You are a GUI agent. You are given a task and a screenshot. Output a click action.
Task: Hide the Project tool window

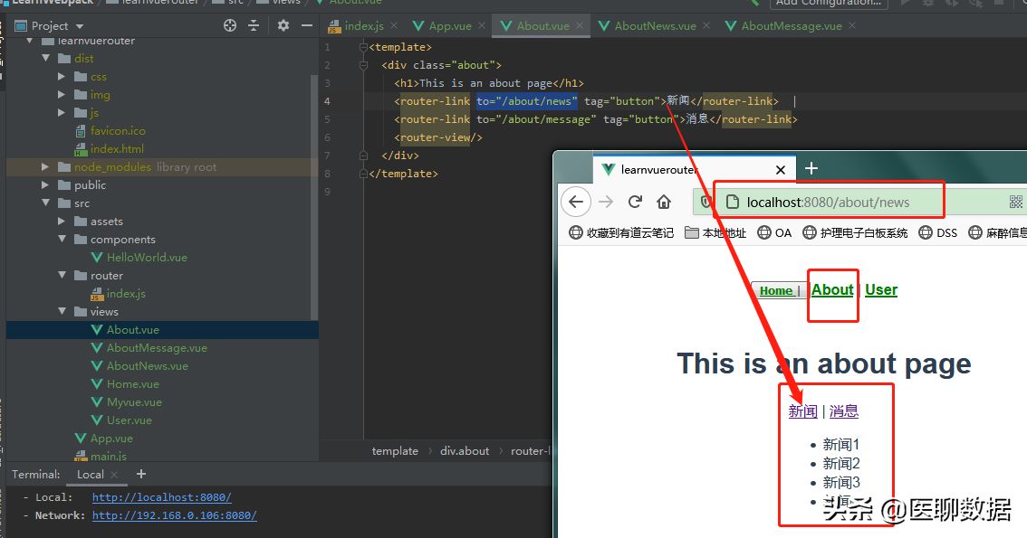(x=306, y=25)
